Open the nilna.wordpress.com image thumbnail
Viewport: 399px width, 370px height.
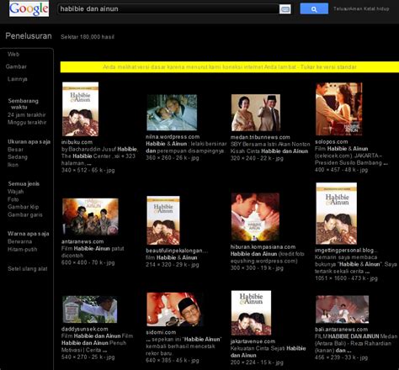point(172,113)
